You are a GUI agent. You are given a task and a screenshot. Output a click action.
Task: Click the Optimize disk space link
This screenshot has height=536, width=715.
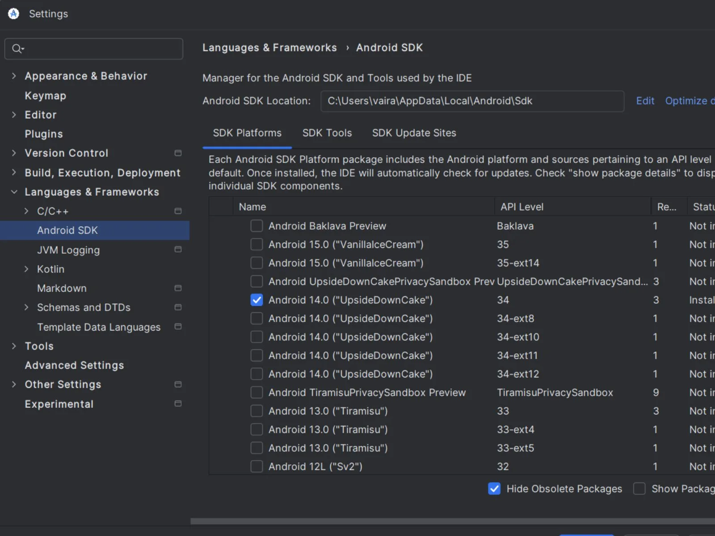(690, 101)
